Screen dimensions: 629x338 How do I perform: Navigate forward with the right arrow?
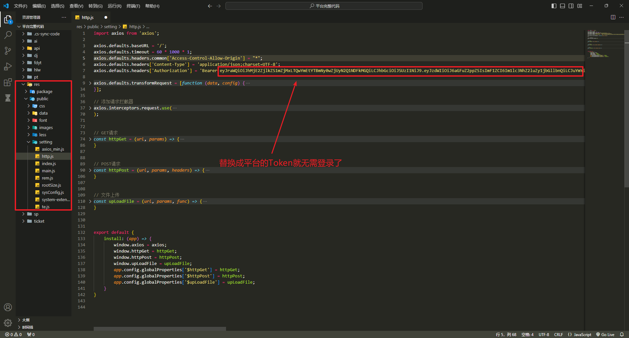[219, 6]
